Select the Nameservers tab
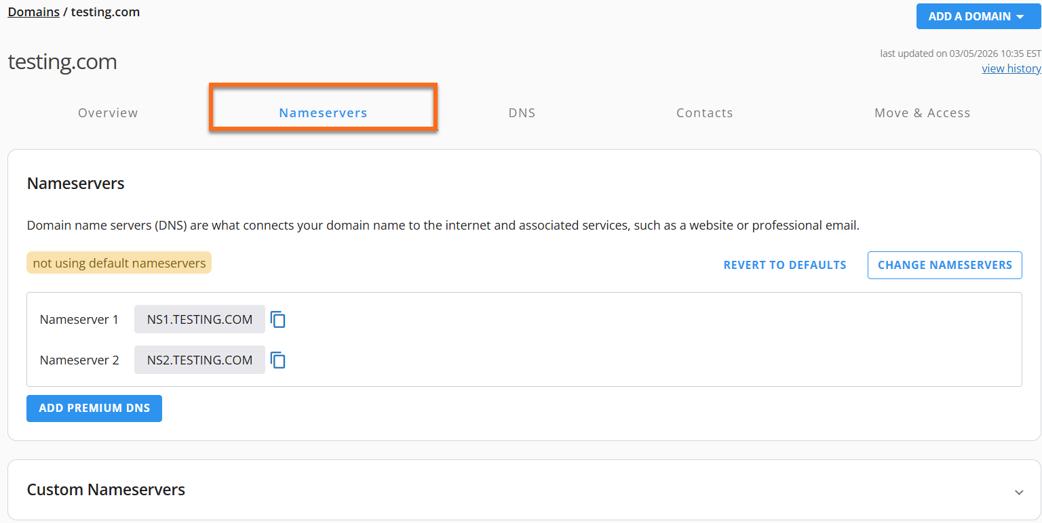The width and height of the screenshot is (1042, 523). pyautogui.click(x=323, y=113)
